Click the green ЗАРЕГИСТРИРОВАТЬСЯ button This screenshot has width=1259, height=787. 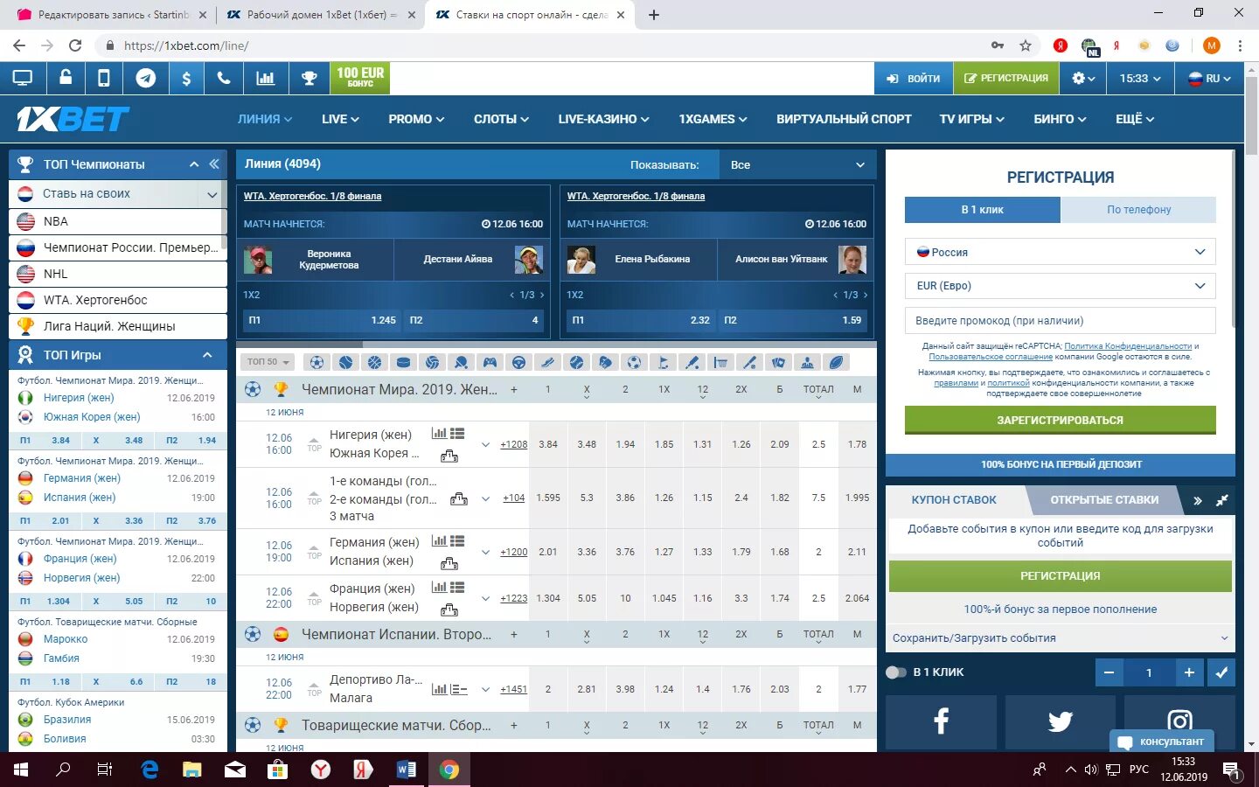pyautogui.click(x=1060, y=421)
